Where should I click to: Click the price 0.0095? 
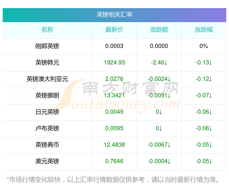click(x=114, y=128)
